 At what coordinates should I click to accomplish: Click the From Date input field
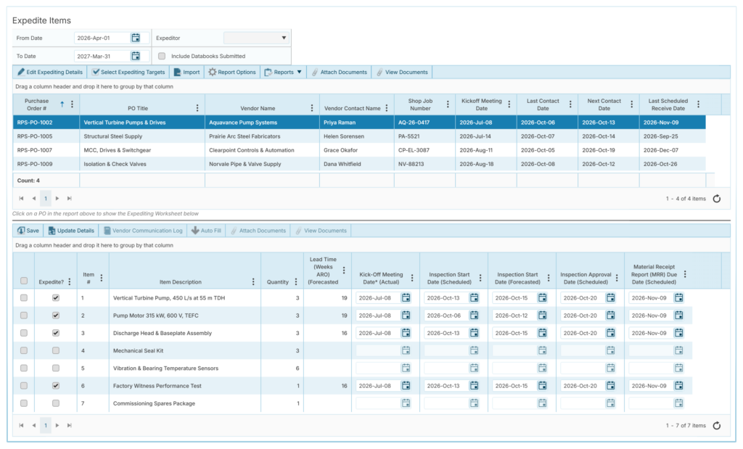[102, 38]
